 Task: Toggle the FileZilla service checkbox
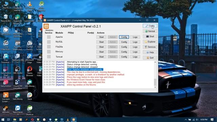coord(49,47)
